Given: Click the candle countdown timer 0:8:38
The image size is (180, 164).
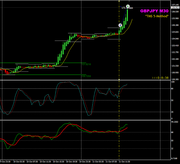Looking at the screenshot, I should (160, 78).
